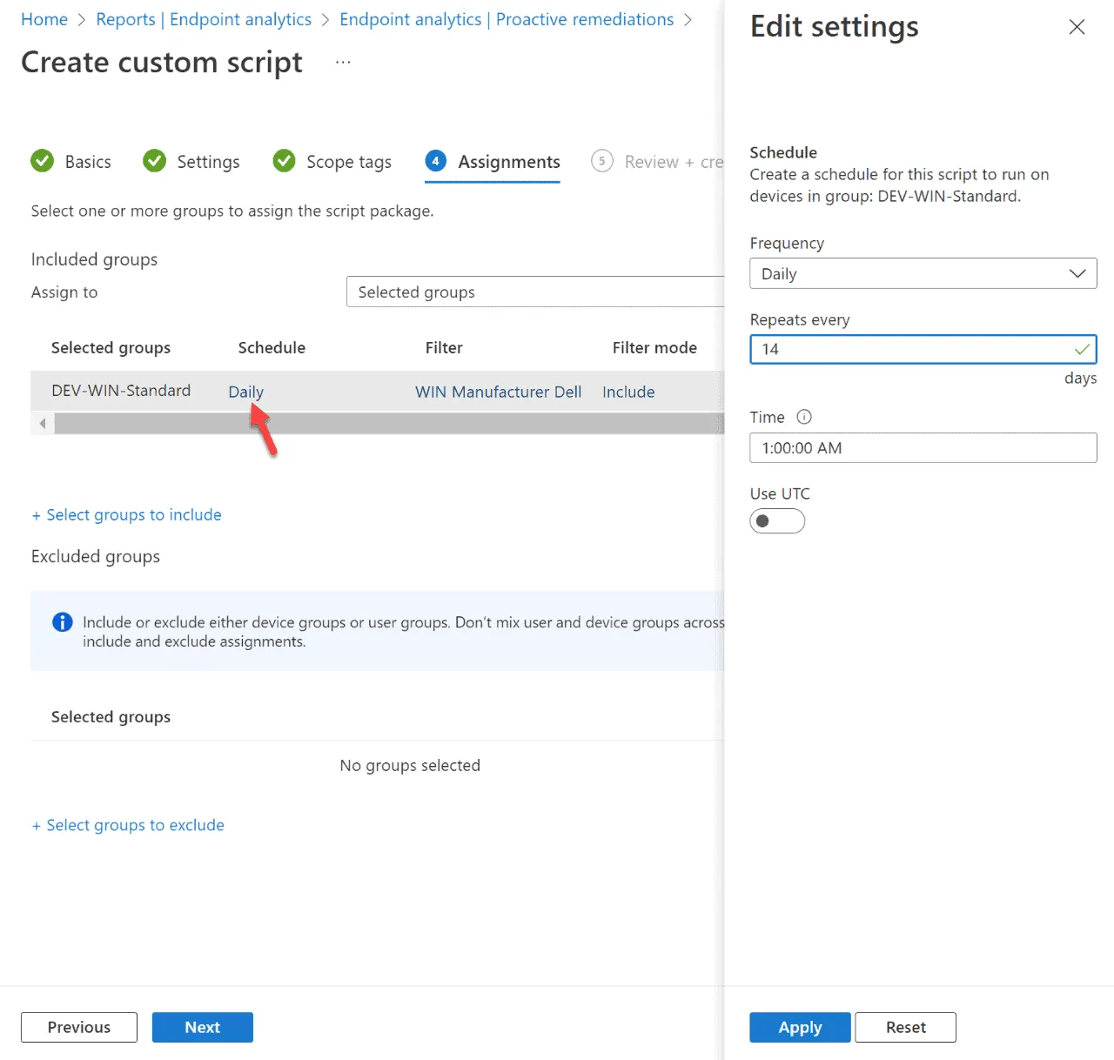Click the Include filter mode cell
1114x1060 pixels.
[x=628, y=392]
